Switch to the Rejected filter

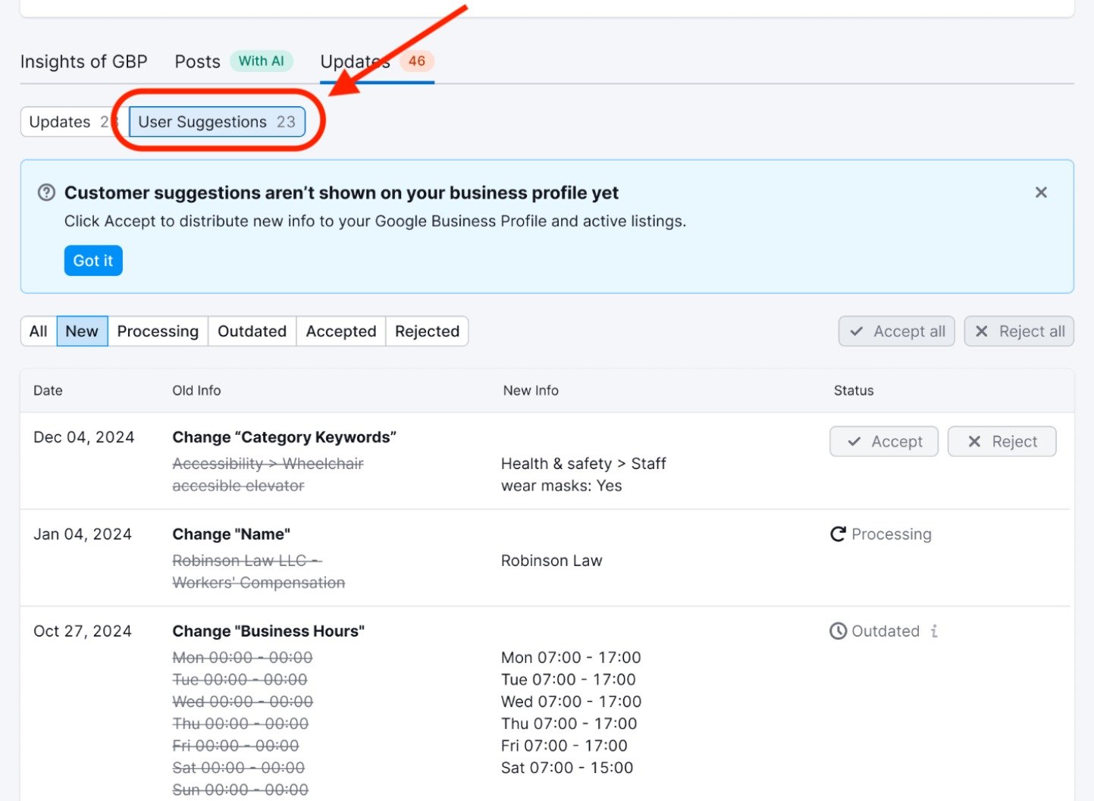coord(427,331)
